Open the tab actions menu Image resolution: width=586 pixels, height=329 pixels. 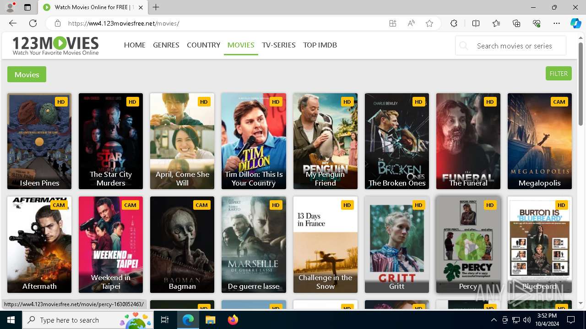click(x=27, y=7)
